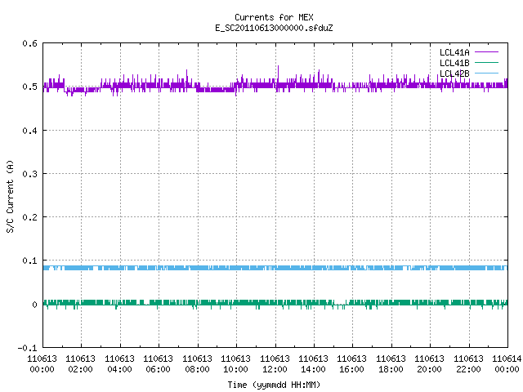Click the LCL42B legend label

454,73
